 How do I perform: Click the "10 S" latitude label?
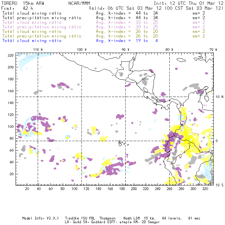click(220, 185)
